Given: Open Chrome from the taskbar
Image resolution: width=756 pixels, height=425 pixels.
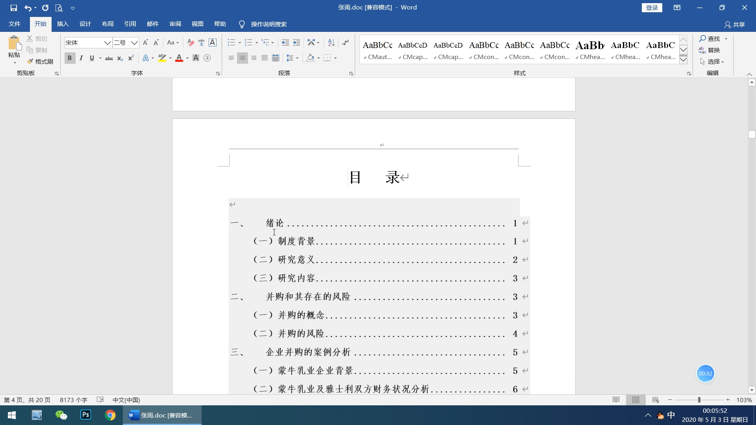Looking at the screenshot, I should pyautogui.click(x=110, y=415).
